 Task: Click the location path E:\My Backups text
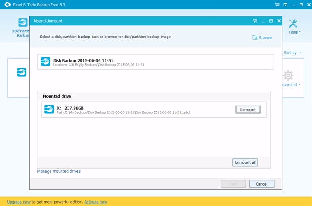pos(109,65)
